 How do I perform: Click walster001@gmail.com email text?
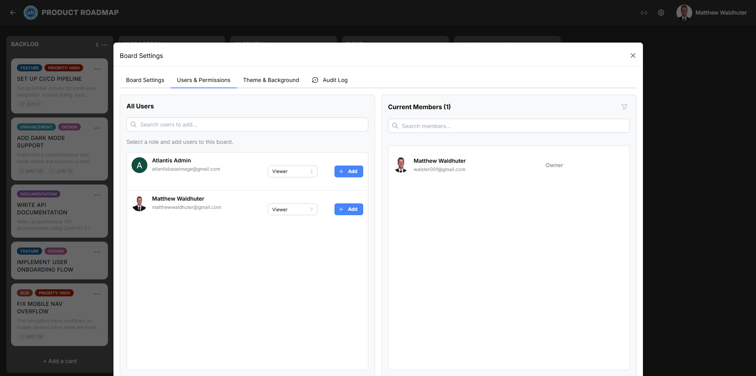(439, 169)
